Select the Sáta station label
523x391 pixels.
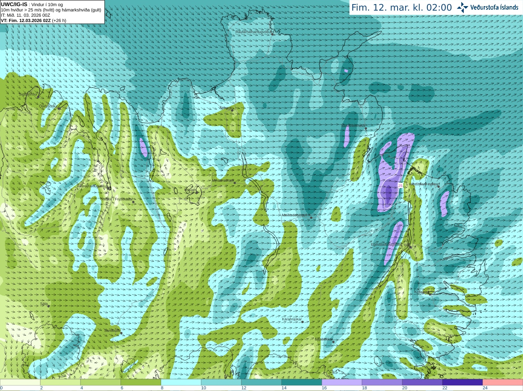click(x=44, y=304)
